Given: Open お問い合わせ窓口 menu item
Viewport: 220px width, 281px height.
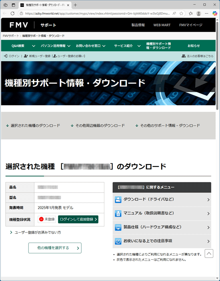Looking at the screenshot, I should (x=88, y=46).
